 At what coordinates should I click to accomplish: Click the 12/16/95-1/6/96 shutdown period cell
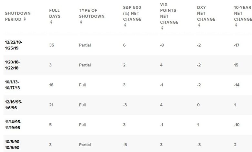pos(14,105)
